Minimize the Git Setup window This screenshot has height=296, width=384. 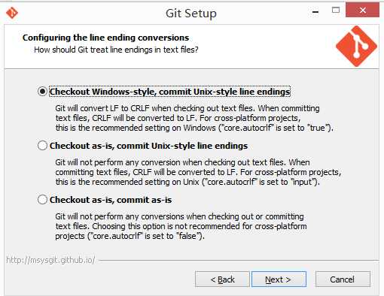pos(315,11)
